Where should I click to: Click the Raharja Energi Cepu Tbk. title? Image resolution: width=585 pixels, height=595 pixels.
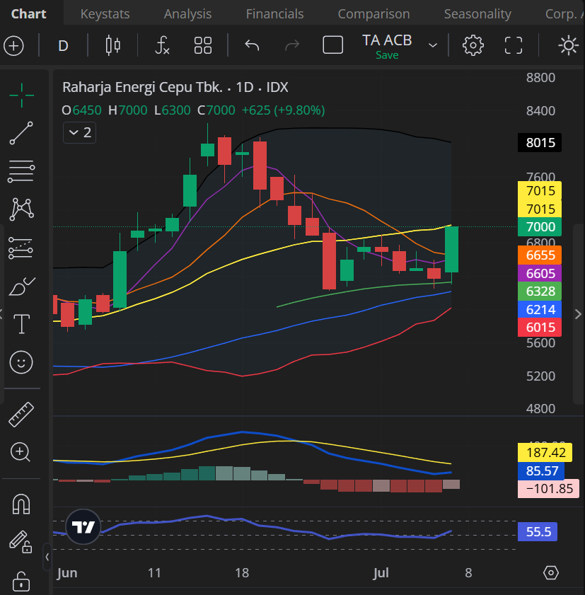[143, 87]
